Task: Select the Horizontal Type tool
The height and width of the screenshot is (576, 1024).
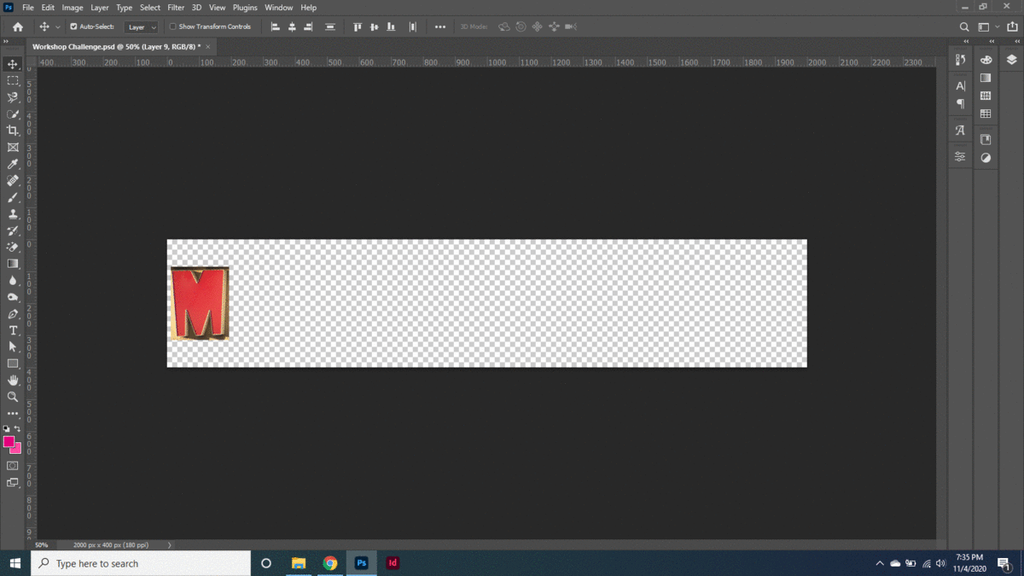Action: (x=13, y=330)
